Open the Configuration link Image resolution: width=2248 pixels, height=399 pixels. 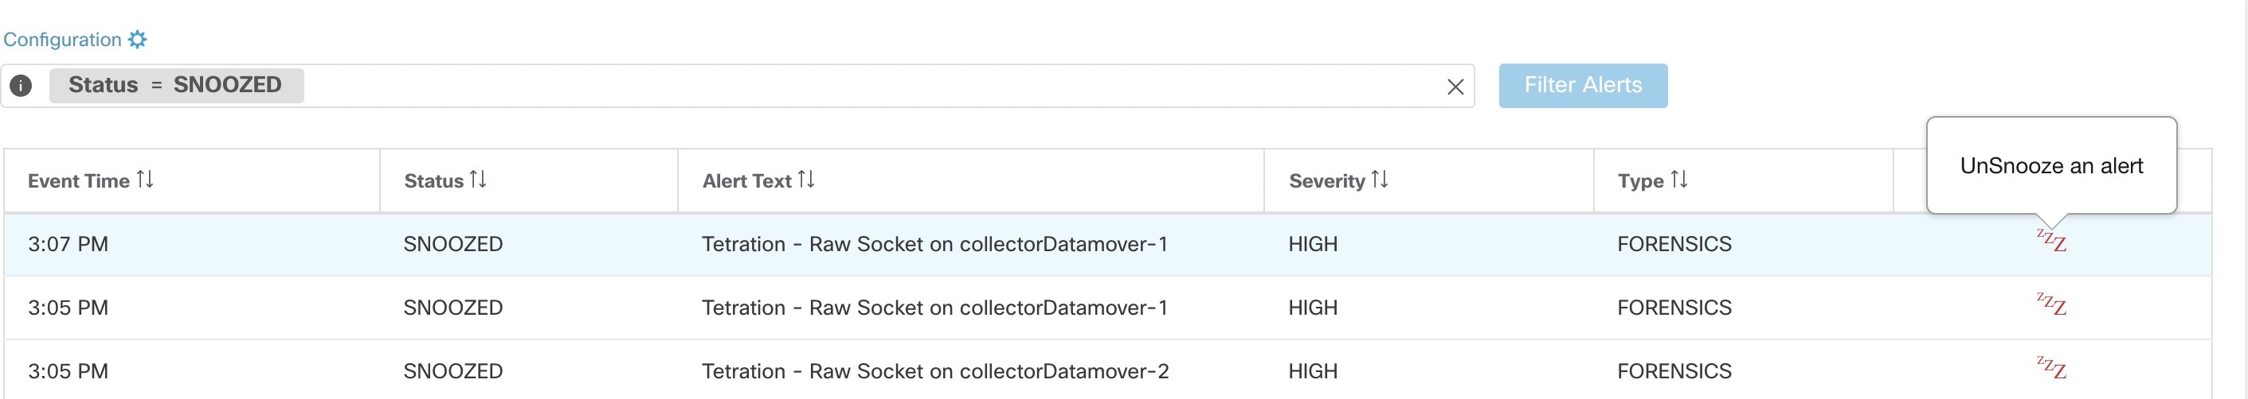[62, 39]
